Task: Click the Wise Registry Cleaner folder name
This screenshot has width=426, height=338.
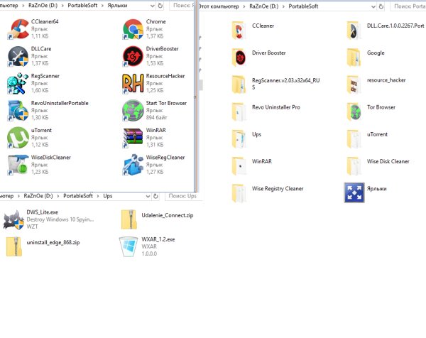Action: tap(278, 189)
